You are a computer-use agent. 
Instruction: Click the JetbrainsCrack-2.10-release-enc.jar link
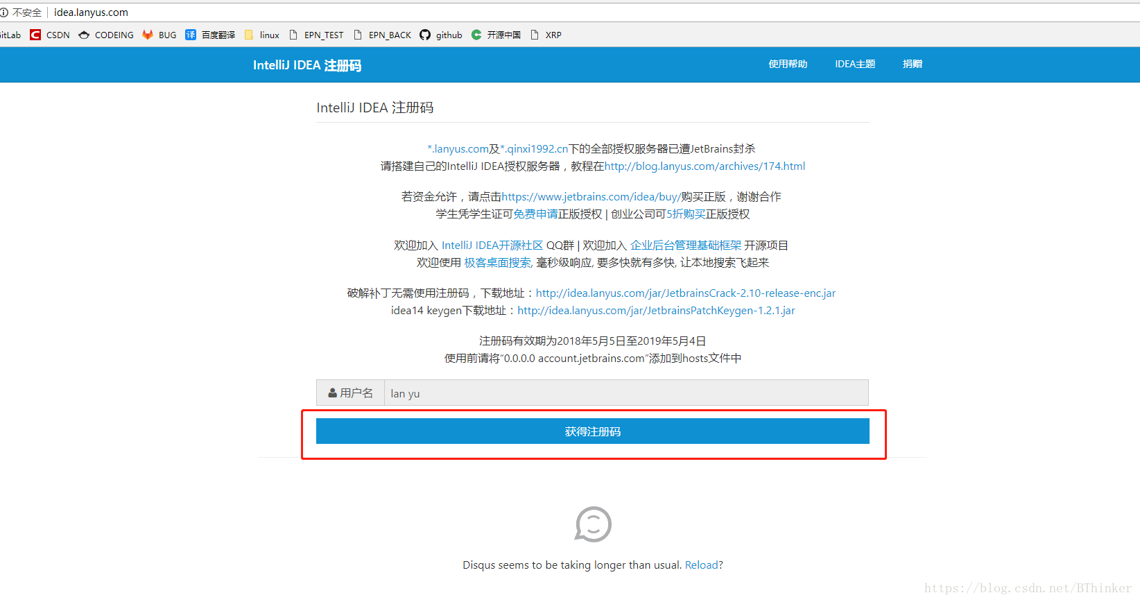[x=686, y=293]
